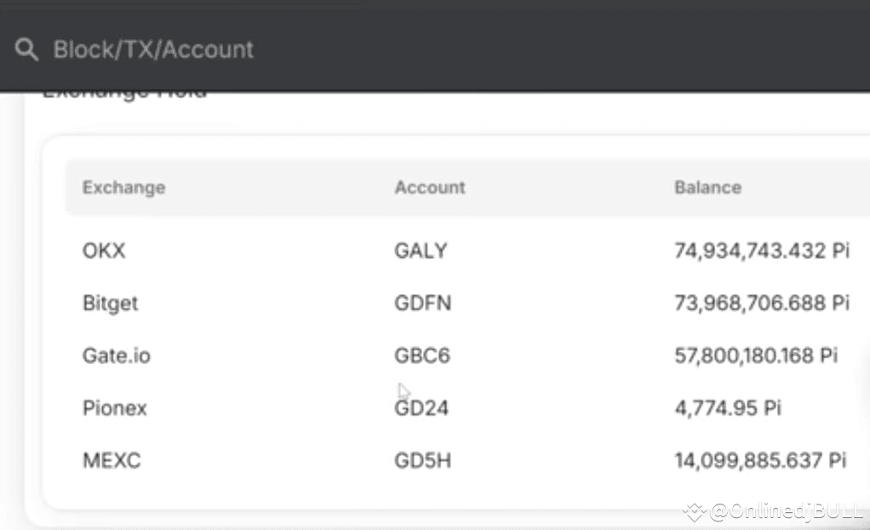The image size is (870, 530).
Task: Open the GDFN account link
Action: click(x=423, y=303)
